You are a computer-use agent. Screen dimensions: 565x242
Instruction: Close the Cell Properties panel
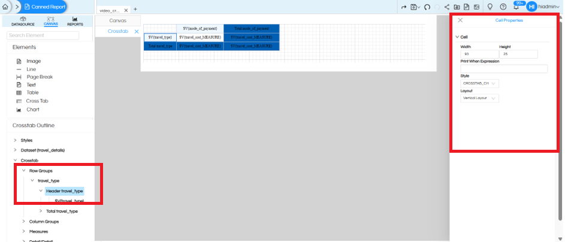click(x=460, y=20)
